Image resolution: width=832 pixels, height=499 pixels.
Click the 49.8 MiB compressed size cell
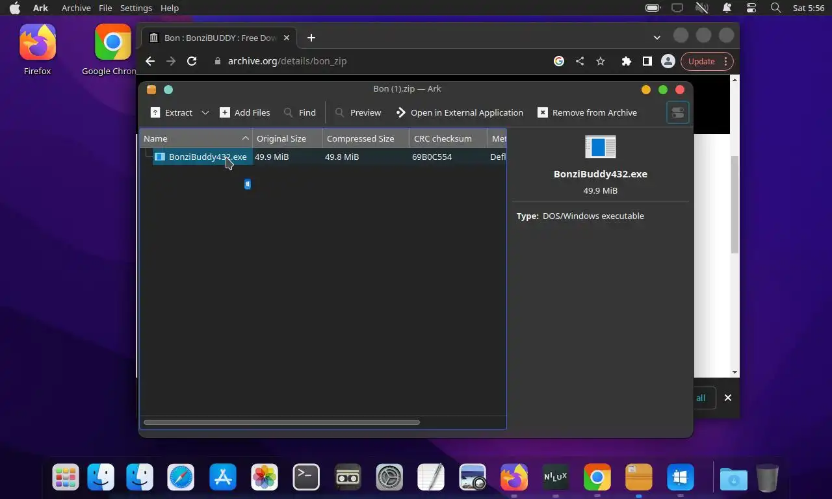(342, 157)
